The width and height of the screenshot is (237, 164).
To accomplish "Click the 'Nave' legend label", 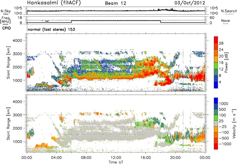I will [225, 21].
